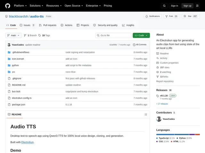Click the tag icon next to v0.1.16

pyautogui.click(x=158, y=96)
